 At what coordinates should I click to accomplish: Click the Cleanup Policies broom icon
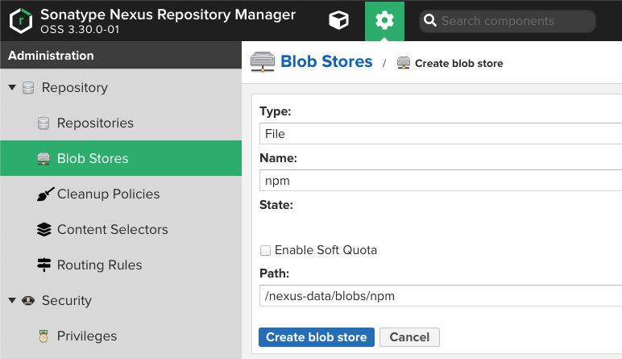coord(45,194)
